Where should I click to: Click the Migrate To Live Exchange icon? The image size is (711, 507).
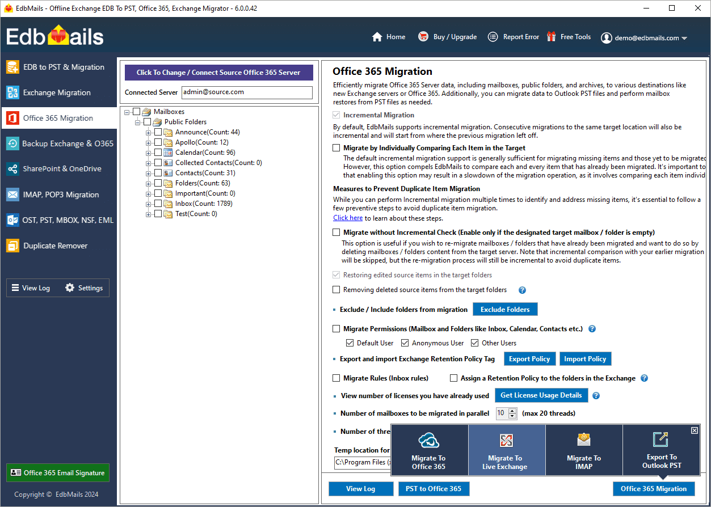point(507,441)
